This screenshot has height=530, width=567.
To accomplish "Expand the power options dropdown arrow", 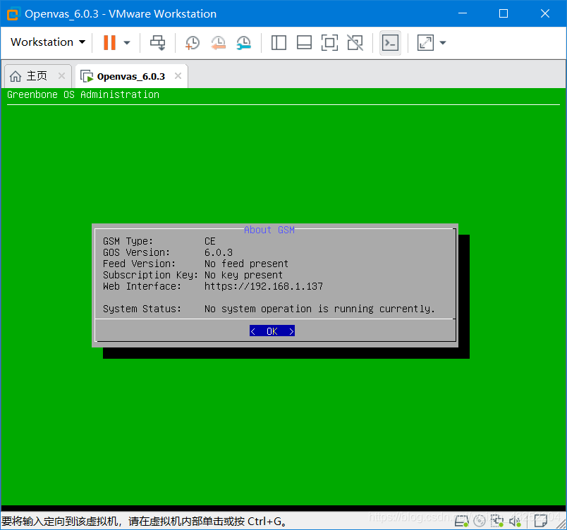I will 126,42.
